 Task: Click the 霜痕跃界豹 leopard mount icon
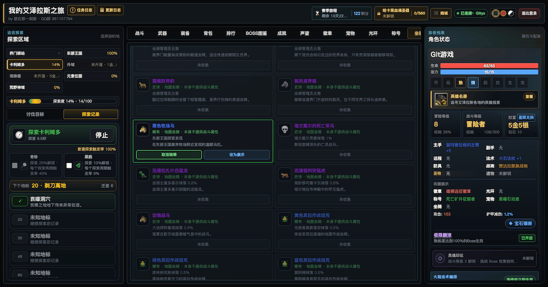click(142, 85)
